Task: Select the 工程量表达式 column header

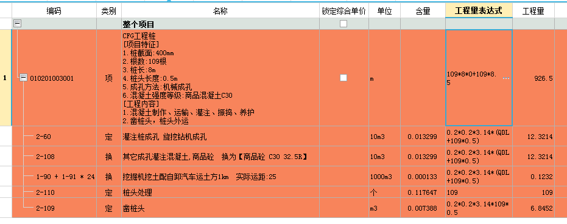Action: click(x=479, y=11)
